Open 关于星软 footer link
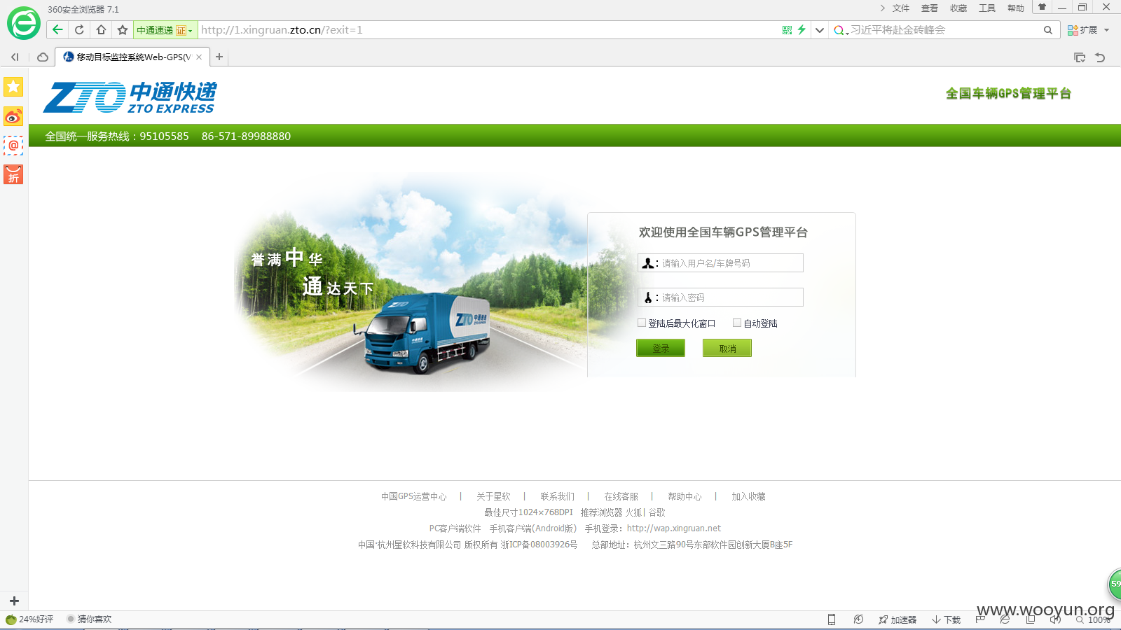Screen dimensions: 1121x630 coord(493,496)
